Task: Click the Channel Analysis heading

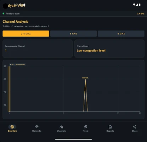Action: (16, 22)
